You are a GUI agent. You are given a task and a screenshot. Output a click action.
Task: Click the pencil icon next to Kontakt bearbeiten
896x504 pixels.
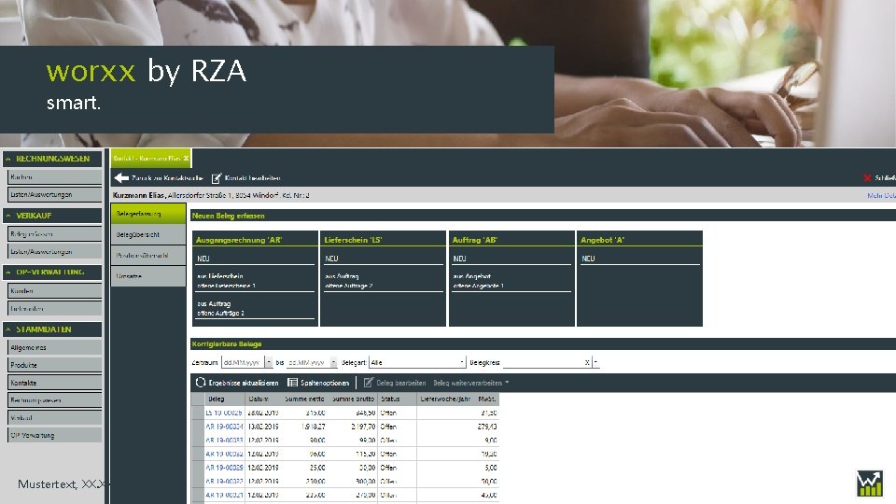[217, 178]
